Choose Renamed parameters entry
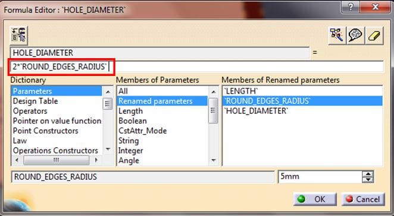The image size is (394, 216). [162, 101]
